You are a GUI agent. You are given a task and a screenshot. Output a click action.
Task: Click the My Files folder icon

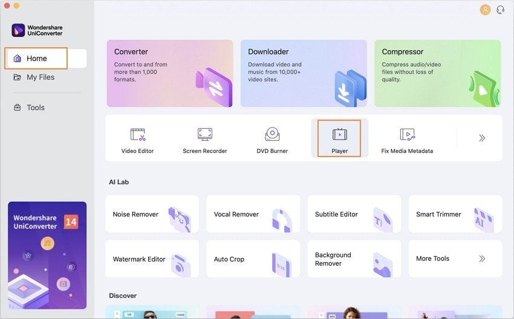pyautogui.click(x=17, y=77)
